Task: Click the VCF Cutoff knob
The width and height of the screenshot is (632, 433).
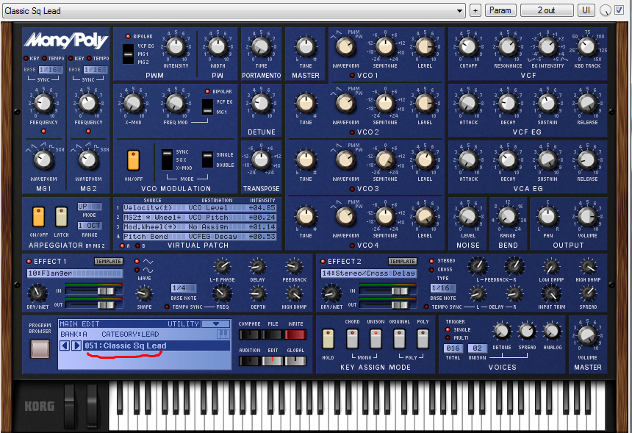Action: coord(468,47)
